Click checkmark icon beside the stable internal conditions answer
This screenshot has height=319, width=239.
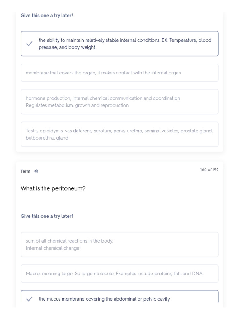(x=30, y=44)
